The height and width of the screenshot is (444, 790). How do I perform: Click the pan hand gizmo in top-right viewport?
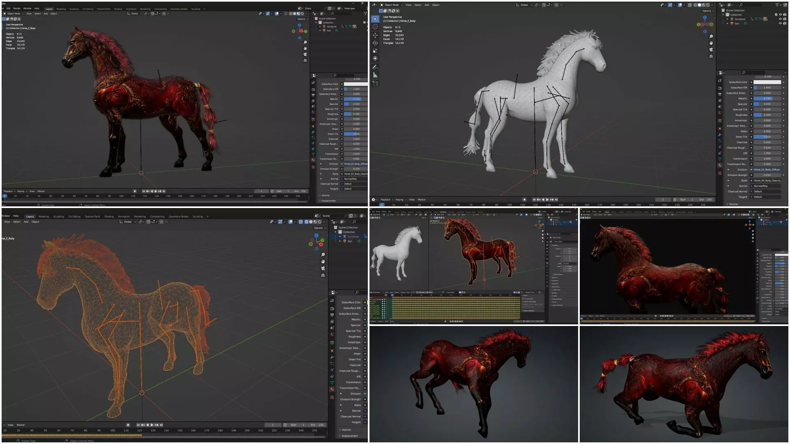[x=711, y=43]
